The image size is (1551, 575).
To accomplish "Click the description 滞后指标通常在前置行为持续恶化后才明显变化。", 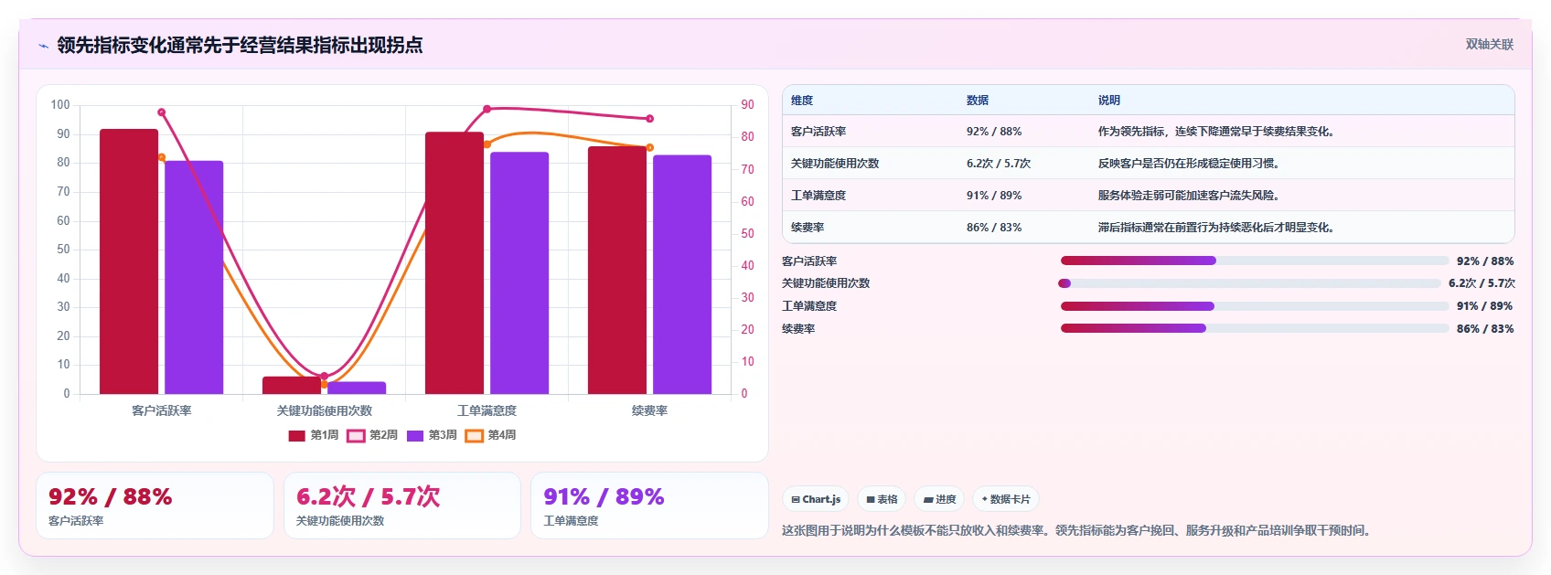I will coord(1218,228).
